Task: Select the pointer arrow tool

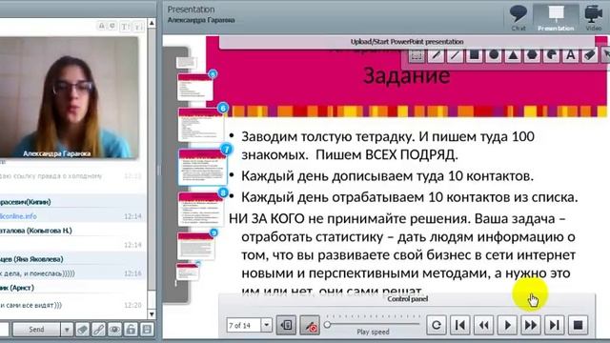Action: (x=606, y=55)
